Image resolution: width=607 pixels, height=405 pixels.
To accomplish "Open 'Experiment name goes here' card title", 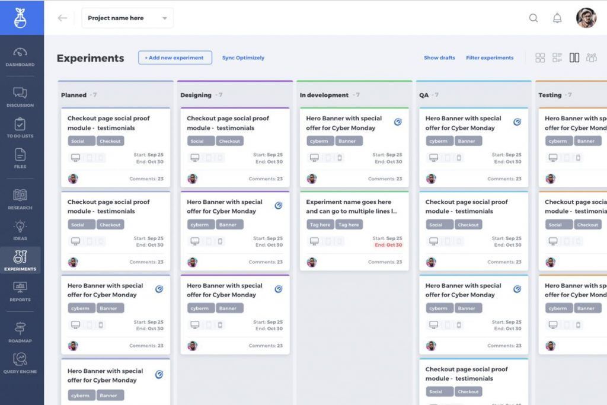I will 351,206.
